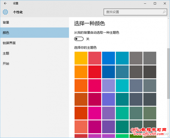
Task: Pick the salmon swatch in sixth row
Action: click(81, 127)
